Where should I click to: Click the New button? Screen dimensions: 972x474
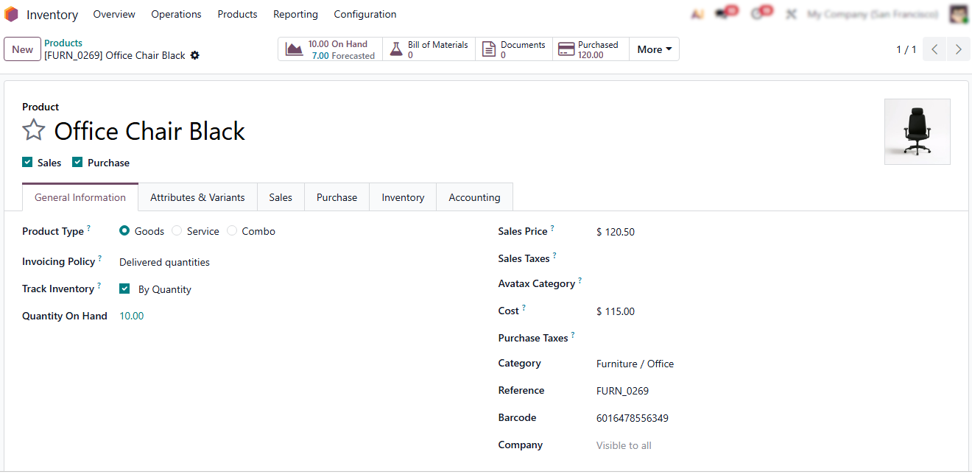point(22,49)
